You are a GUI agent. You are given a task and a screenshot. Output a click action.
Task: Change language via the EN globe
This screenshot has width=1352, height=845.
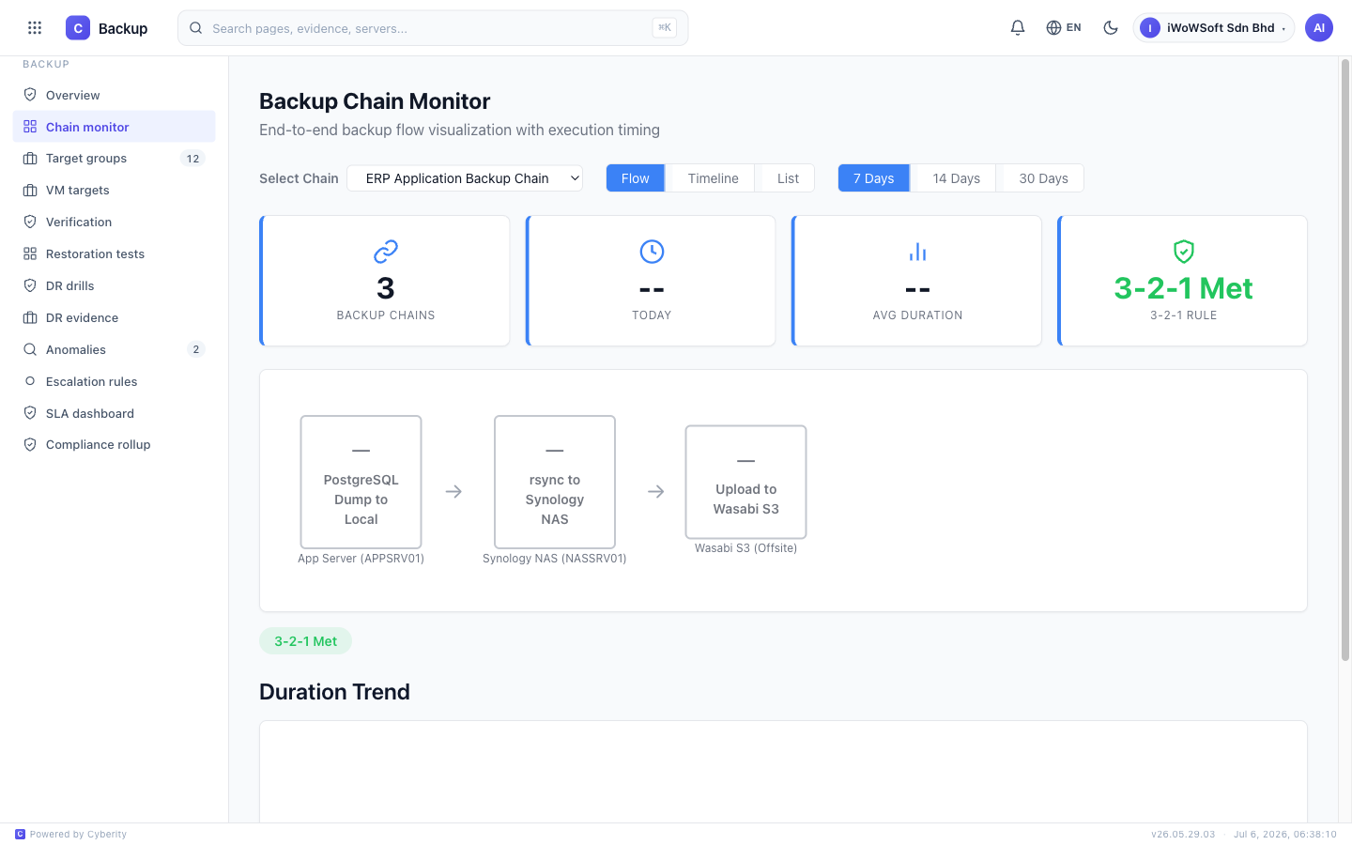pos(1064,28)
